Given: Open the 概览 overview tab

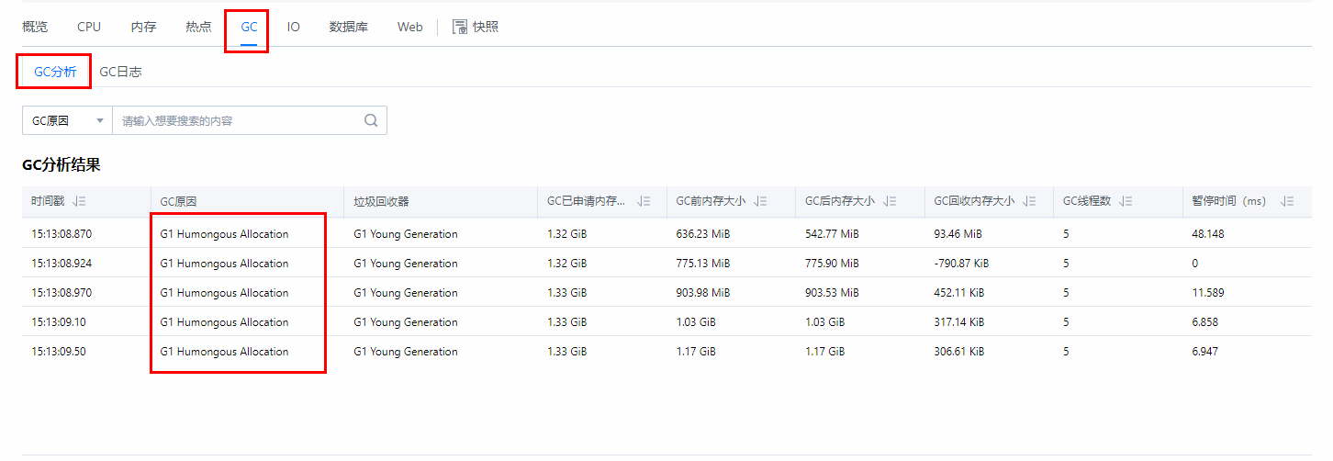Looking at the screenshot, I should point(35,27).
